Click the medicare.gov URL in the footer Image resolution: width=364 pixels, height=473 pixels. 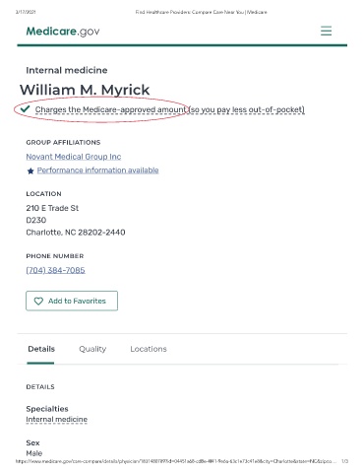coord(176,461)
